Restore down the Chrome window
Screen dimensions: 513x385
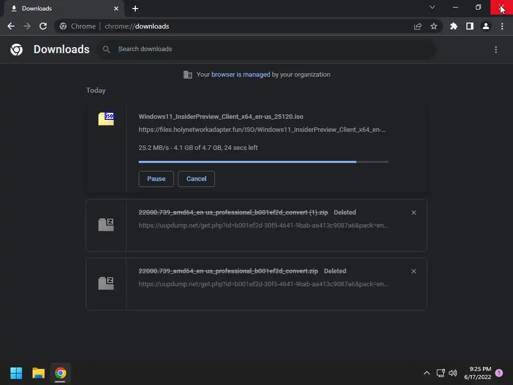(x=478, y=7)
